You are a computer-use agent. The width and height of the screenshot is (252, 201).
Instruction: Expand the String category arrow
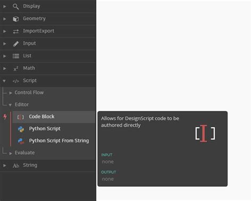pos(5,165)
